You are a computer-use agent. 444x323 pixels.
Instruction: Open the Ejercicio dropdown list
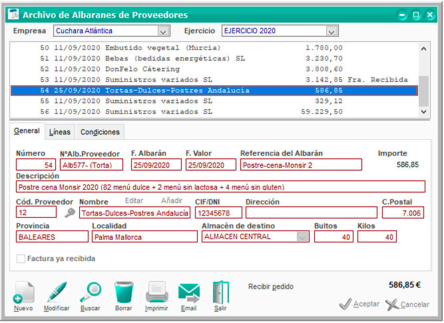coord(332,31)
